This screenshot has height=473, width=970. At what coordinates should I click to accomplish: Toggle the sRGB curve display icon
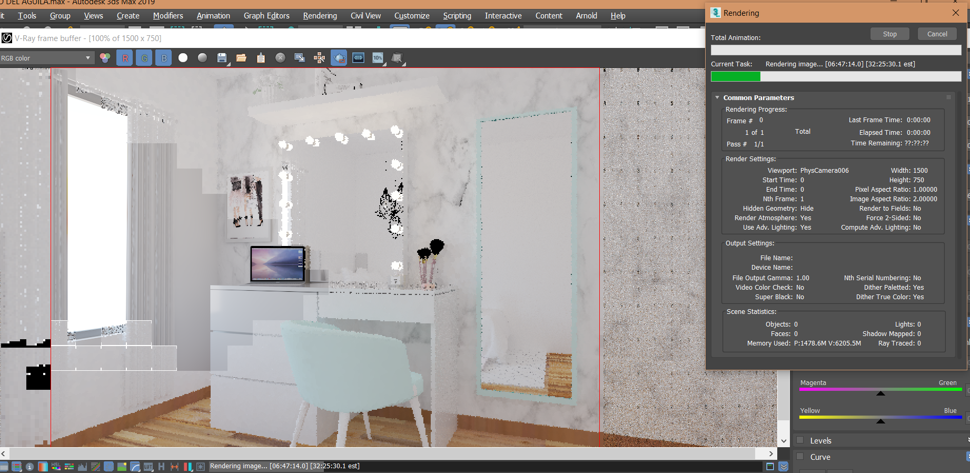[x=135, y=466]
